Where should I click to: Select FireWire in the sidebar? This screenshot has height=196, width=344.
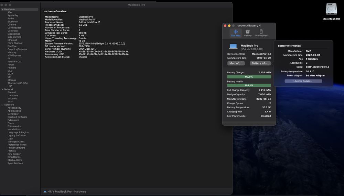point(12,46)
